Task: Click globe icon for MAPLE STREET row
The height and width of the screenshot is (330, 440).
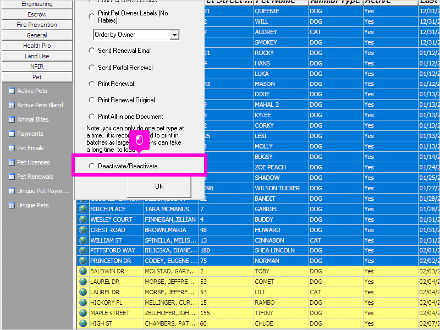Action: [83, 313]
